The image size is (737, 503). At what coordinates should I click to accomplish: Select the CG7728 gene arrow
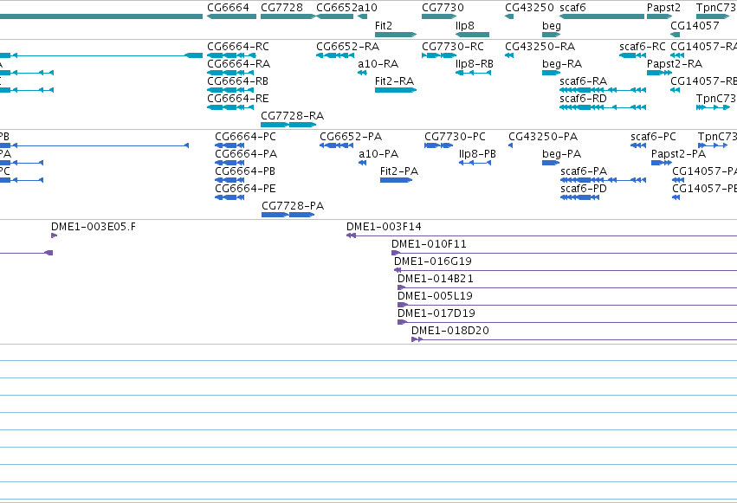pyautogui.click(x=288, y=16)
